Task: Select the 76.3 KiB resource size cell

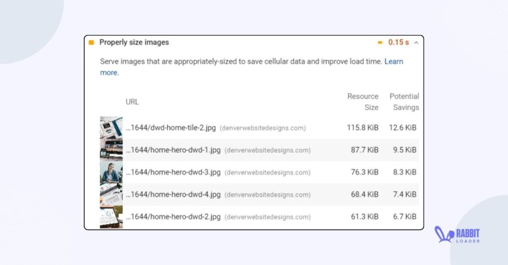Action: click(365, 172)
